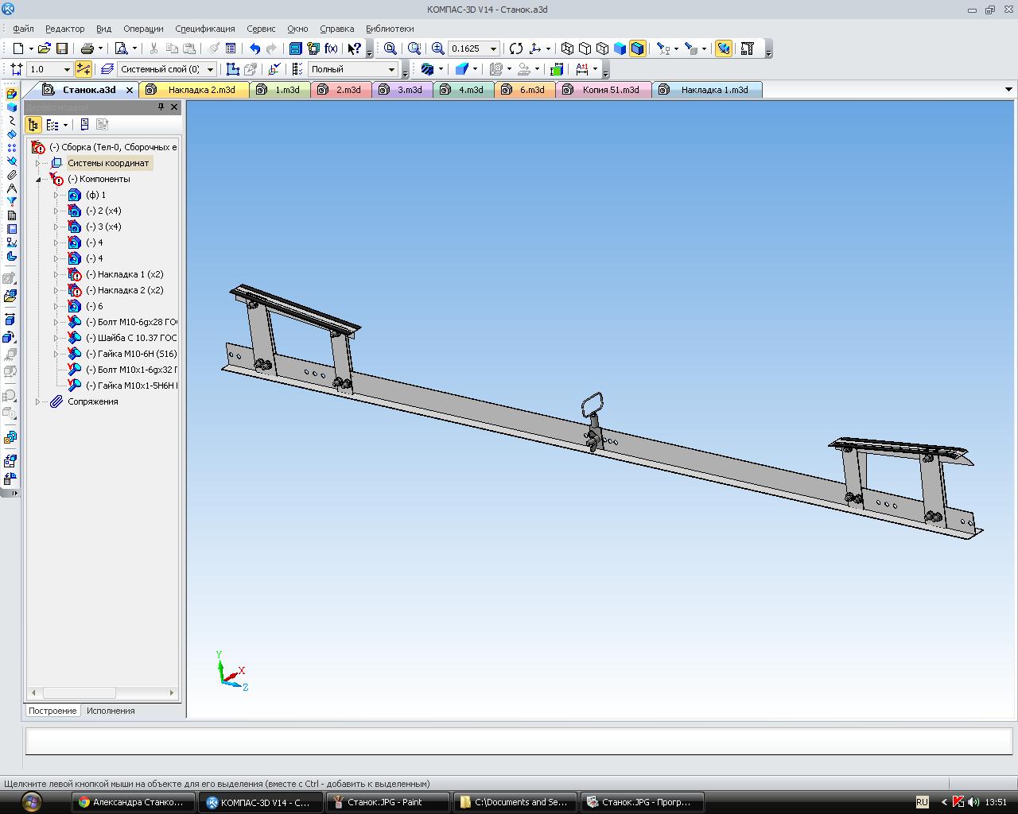
Task: Open the Библиотеки menu
Action: tap(390, 29)
